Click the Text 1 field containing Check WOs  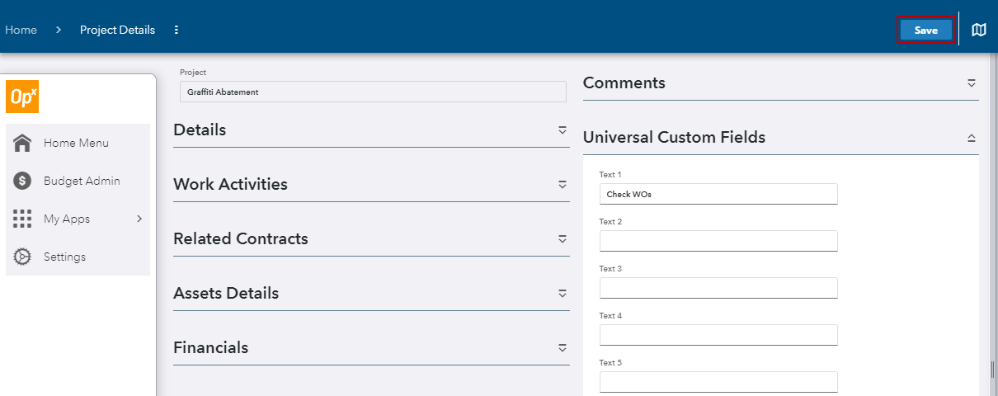click(x=718, y=194)
